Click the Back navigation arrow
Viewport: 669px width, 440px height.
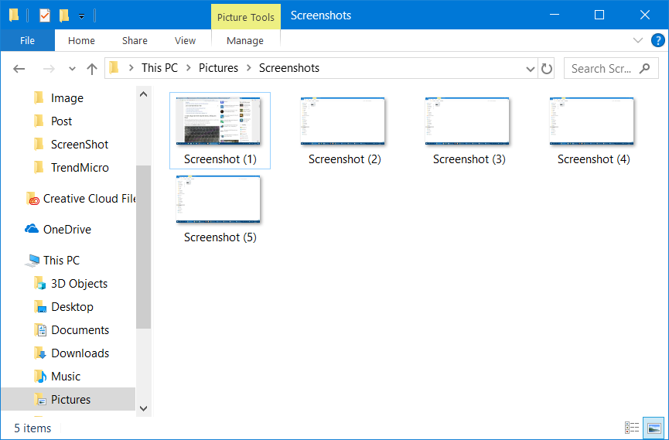(19, 68)
